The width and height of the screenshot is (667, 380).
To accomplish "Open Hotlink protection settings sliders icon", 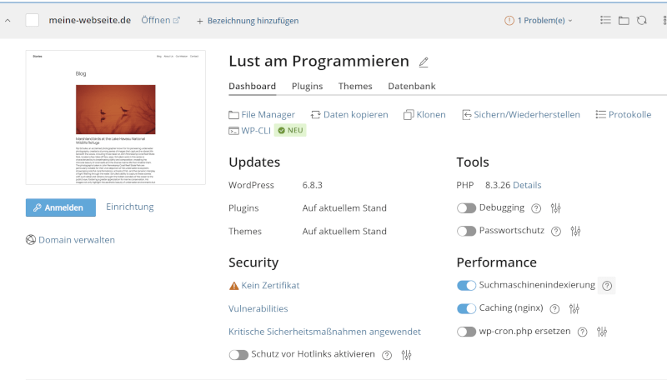I will [x=406, y=355].
